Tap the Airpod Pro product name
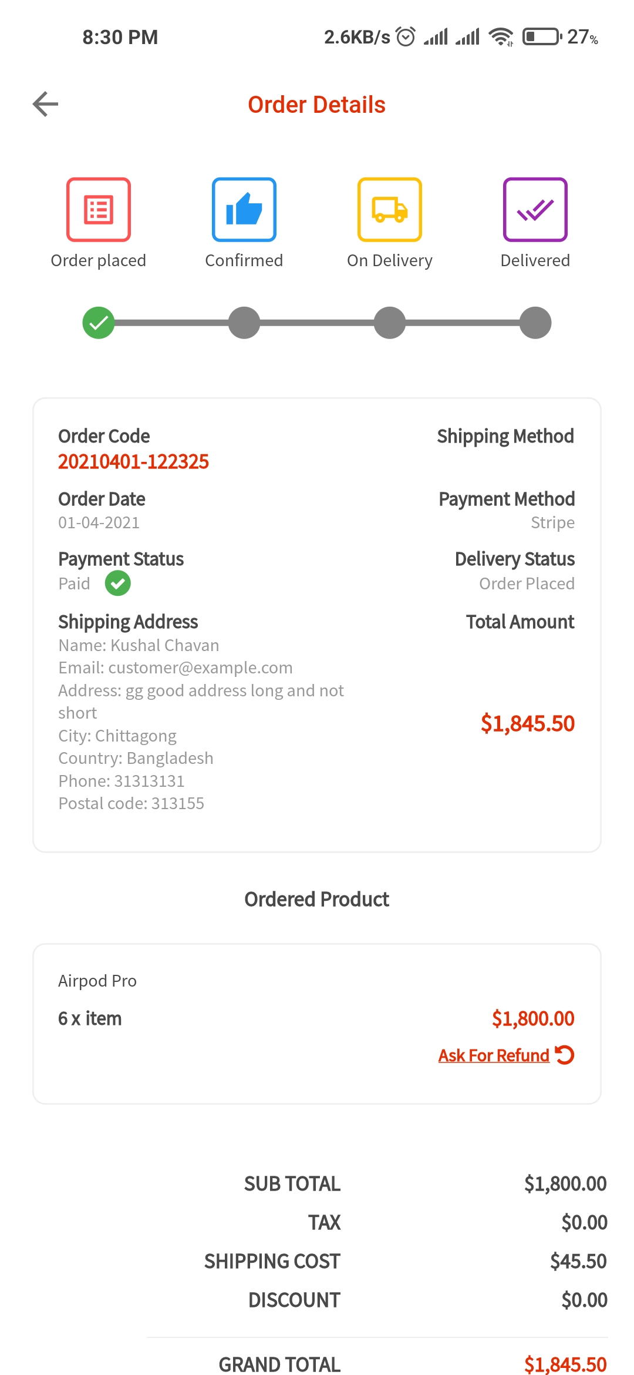 coord(97,981)
